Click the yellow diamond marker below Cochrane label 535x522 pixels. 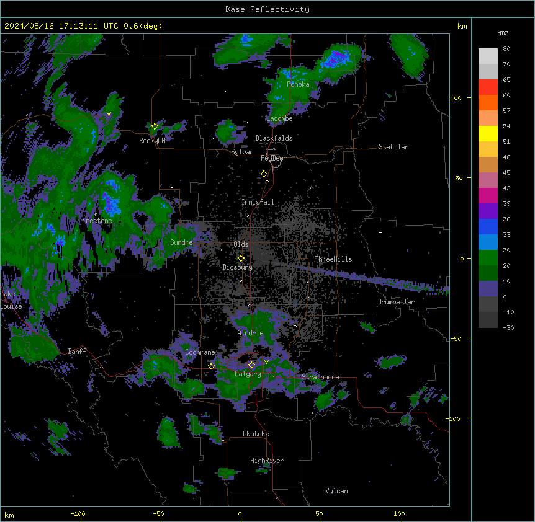pyautogui.click(x=211, y=366)
